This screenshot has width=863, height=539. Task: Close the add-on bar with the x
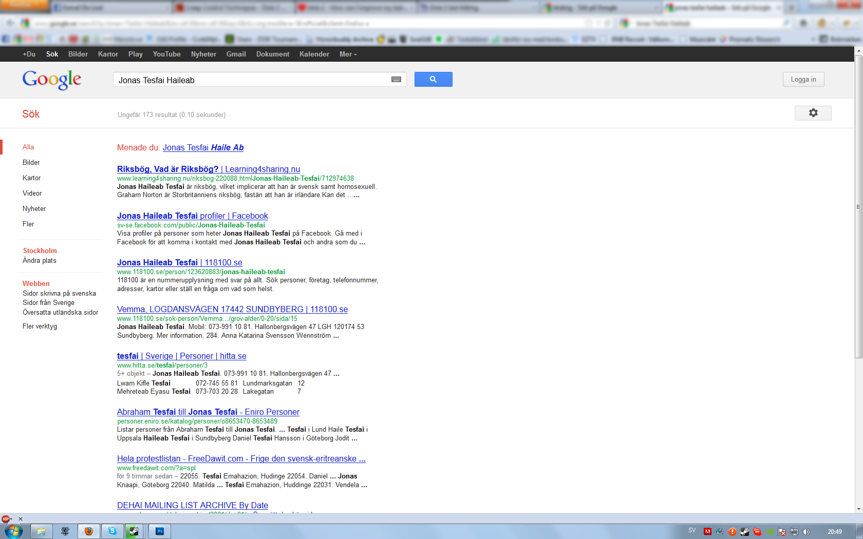(21, 519)
